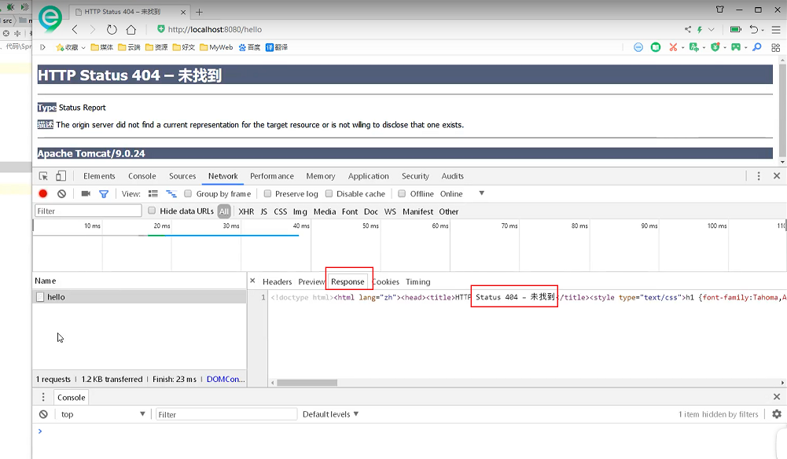Enable Group by frame checkbox
787x459 pixels.
click(188, 193)
